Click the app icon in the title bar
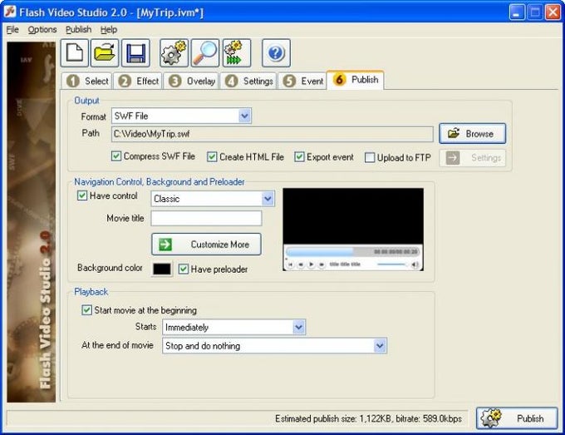Image resolution: width=565 pixels, height=435 pixels. (10, 12)
